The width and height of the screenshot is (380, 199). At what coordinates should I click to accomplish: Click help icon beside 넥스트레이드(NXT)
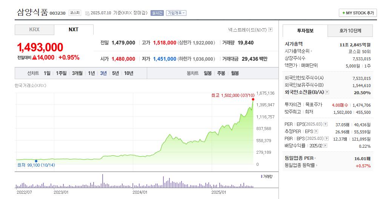[x=271, y=29]
